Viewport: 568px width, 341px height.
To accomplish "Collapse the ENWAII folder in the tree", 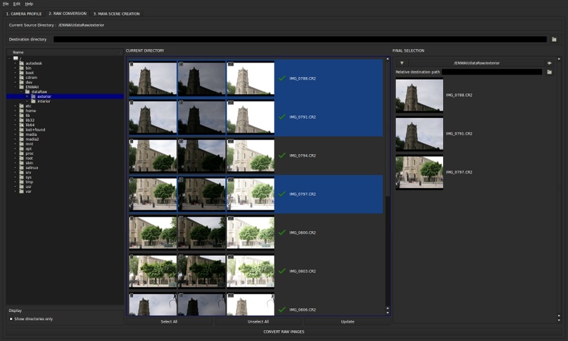I will tap(15, 87).
